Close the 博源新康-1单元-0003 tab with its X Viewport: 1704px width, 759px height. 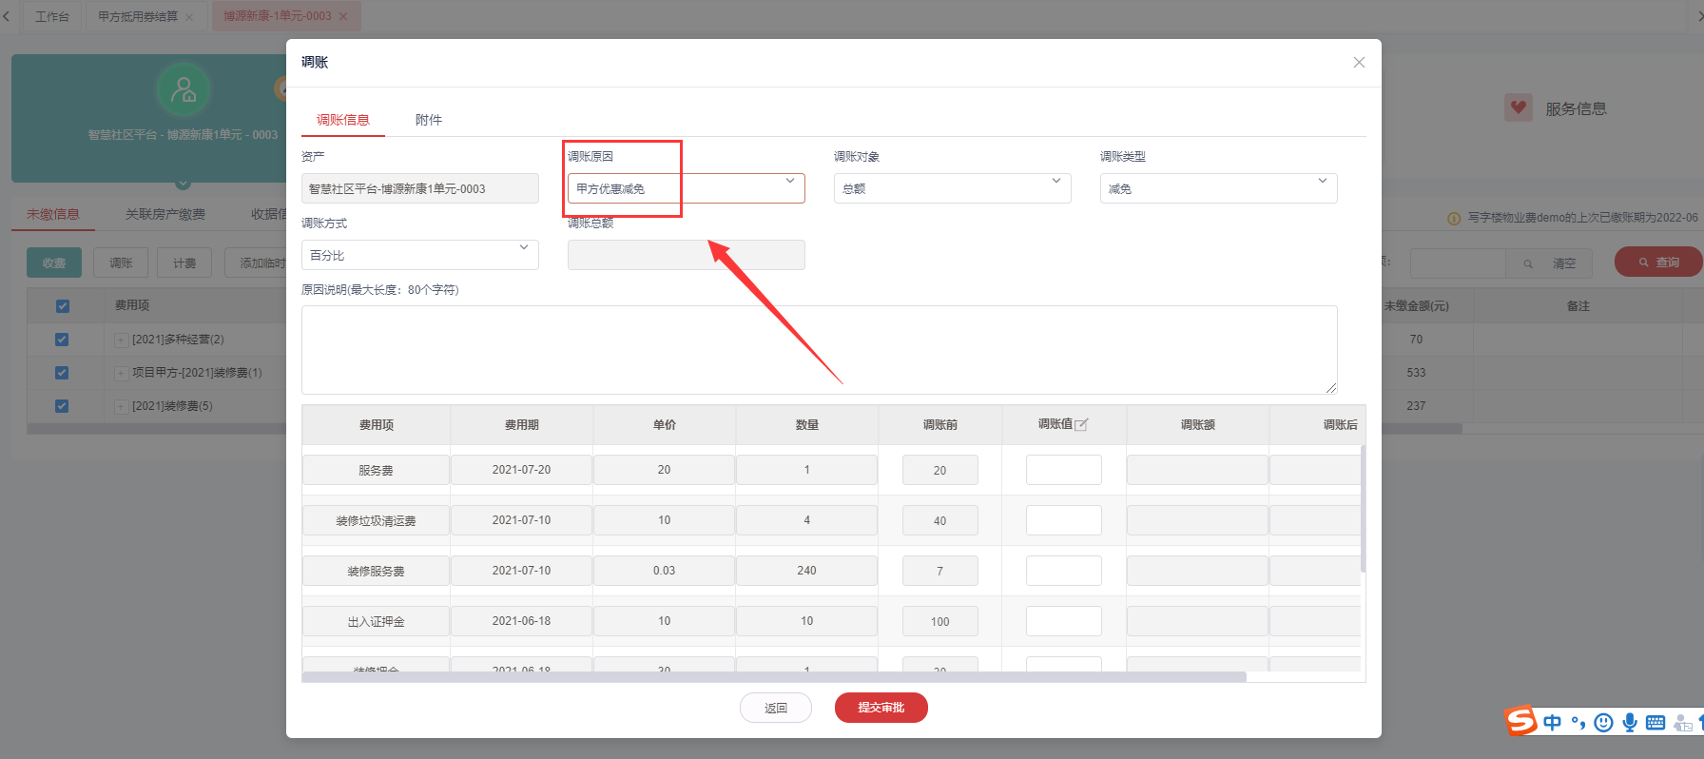point(343,16)
